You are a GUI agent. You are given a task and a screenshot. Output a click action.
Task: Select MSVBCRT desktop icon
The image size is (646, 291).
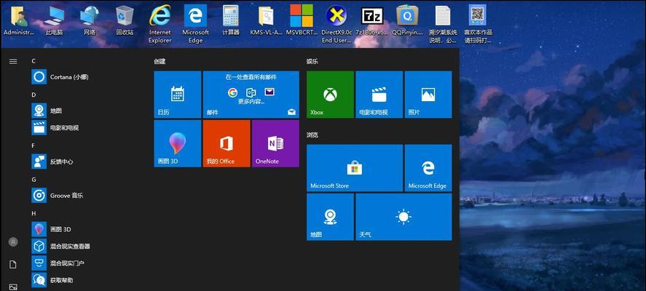click(302, 20)
